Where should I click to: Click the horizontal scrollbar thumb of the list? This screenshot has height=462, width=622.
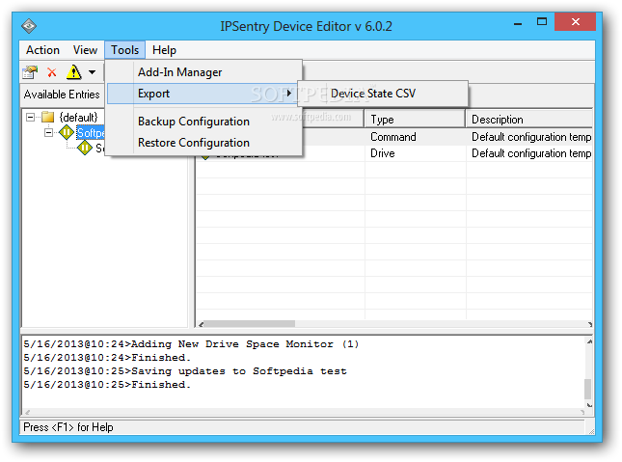[250, 324]
